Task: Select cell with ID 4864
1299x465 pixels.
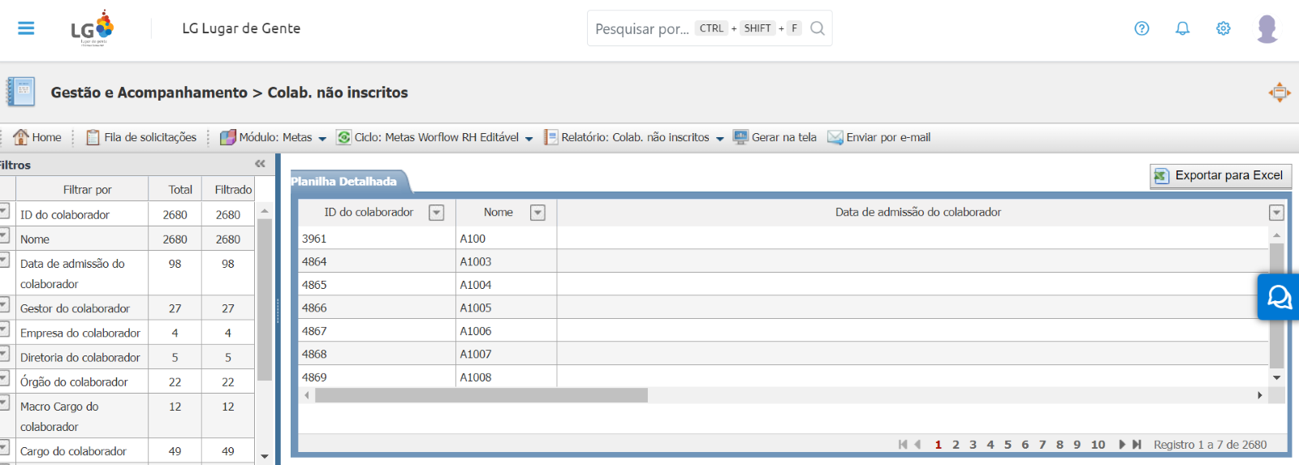Action: point(377,261)
